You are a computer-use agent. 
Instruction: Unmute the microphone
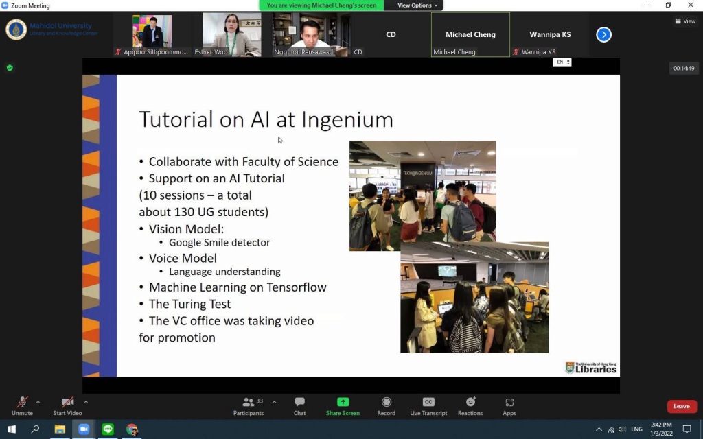[x=22, y=405]
